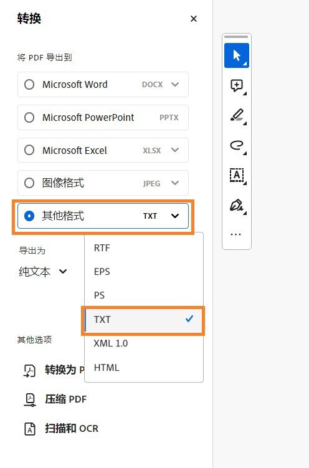Choose EPS from the format list

point(144,272)
